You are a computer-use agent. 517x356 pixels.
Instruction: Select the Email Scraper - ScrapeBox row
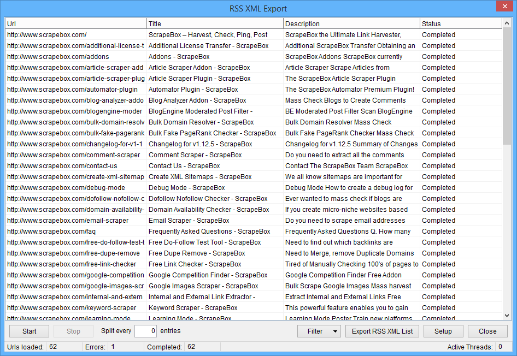(189, 221)
